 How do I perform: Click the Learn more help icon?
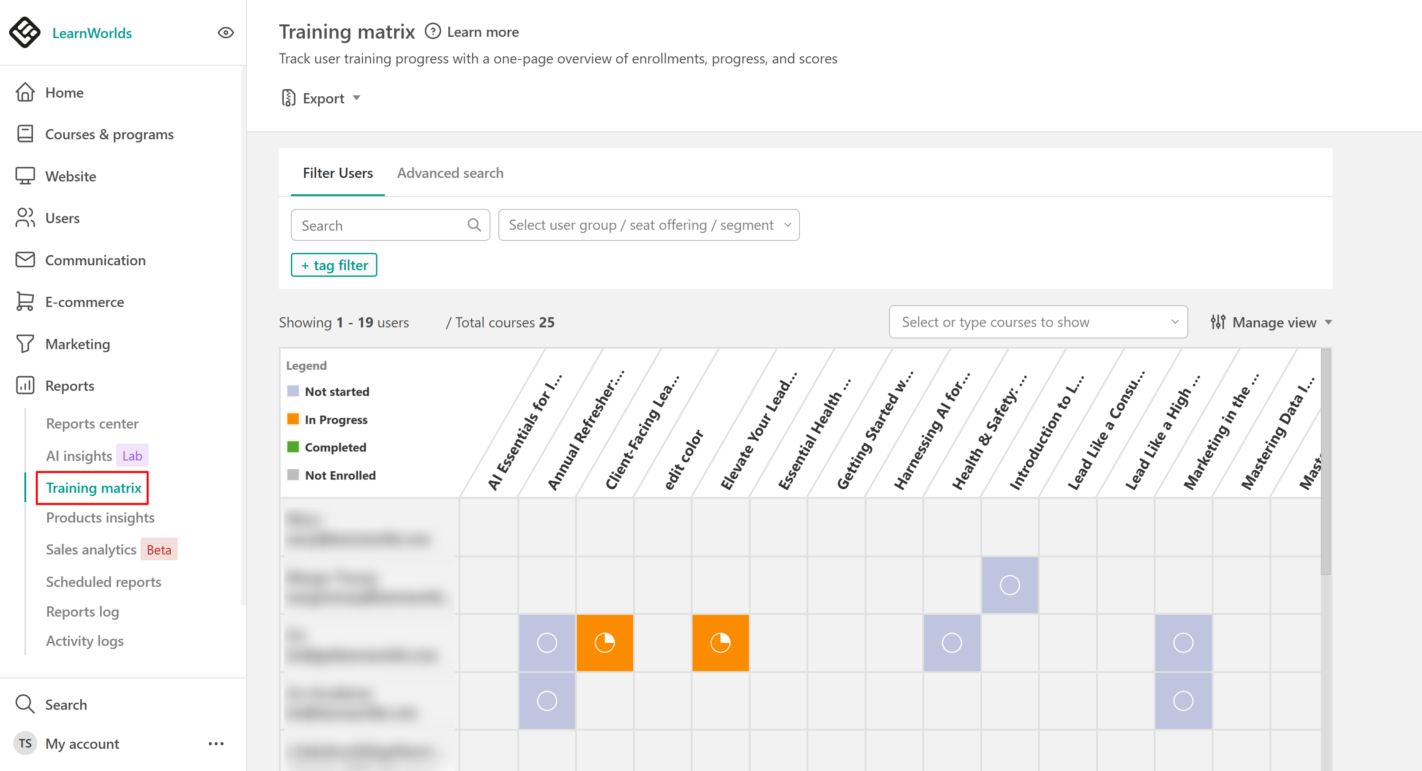pos(432,31)
